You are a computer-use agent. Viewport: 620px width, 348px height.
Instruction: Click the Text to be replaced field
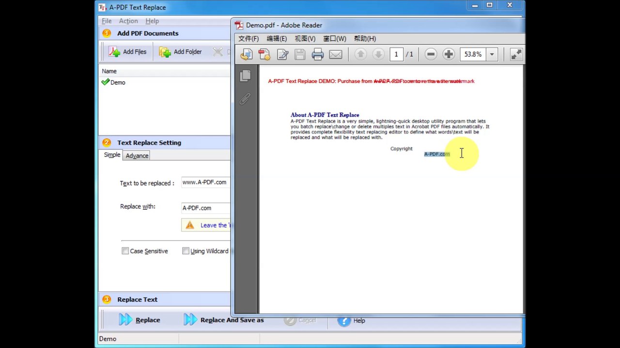(206, 182)
